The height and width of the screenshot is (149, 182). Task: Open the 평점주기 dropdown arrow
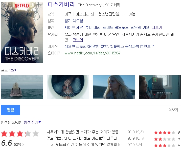tap(40, 122)
